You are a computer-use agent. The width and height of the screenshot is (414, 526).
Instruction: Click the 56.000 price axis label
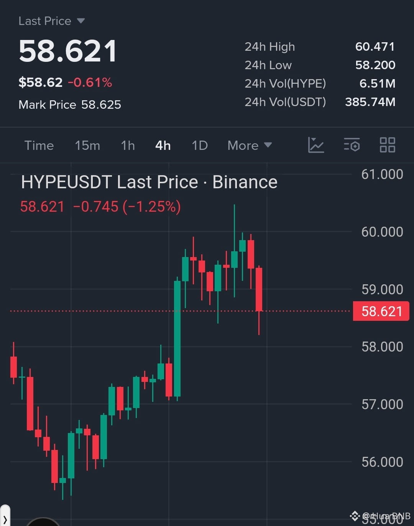tap(382, 462)
